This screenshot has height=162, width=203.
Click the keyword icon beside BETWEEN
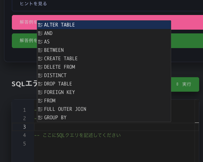point(40,50)
